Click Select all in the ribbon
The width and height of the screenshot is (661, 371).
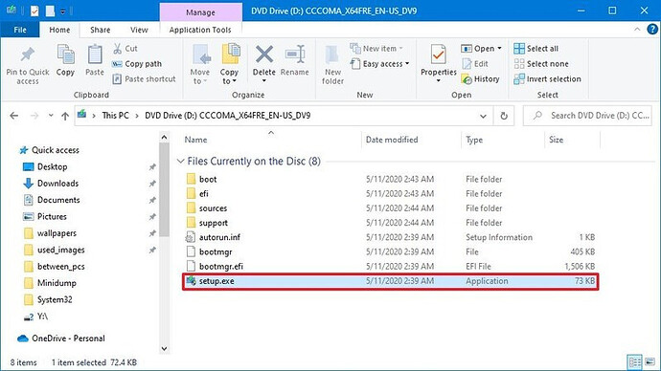click(536, 49)
